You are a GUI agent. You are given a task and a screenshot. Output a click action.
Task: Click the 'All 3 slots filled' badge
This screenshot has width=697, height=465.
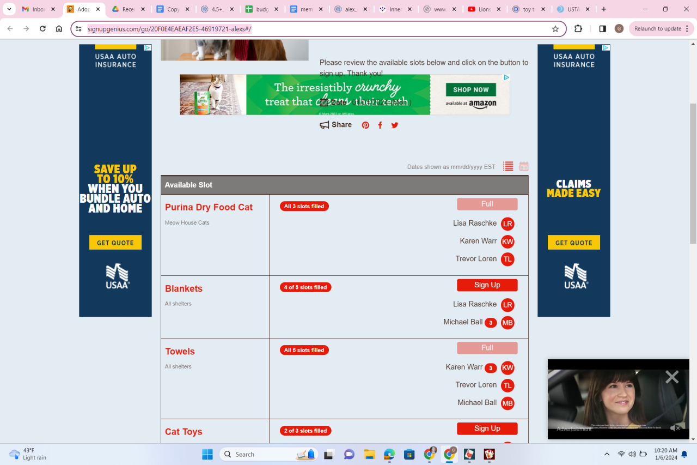click(x=304, y=206)
